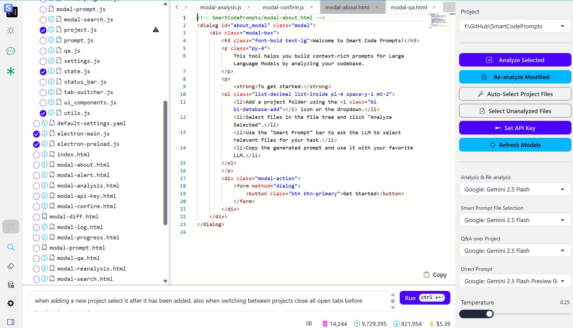Click the code minimap thumbnail
This screenshot has height=328, width=573.
(x=438, y=21)
